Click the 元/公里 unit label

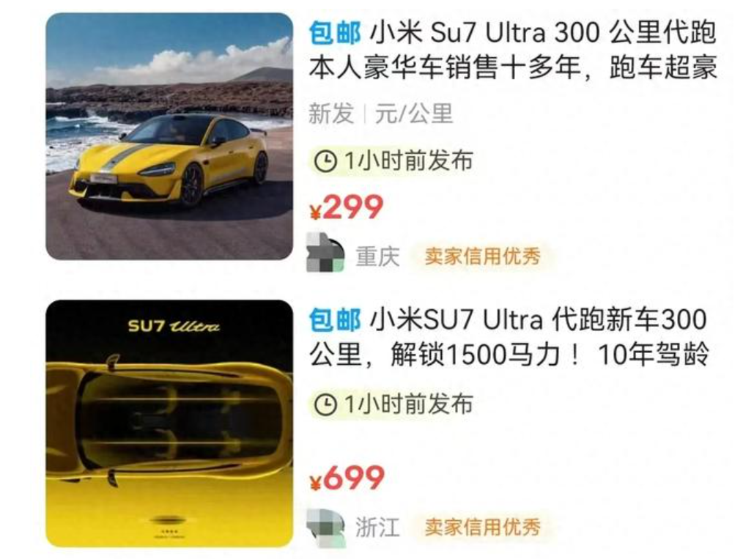(413, 114)
